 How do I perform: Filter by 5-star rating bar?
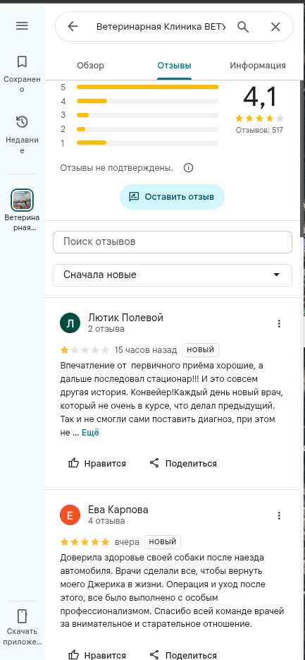click(147, 87)
